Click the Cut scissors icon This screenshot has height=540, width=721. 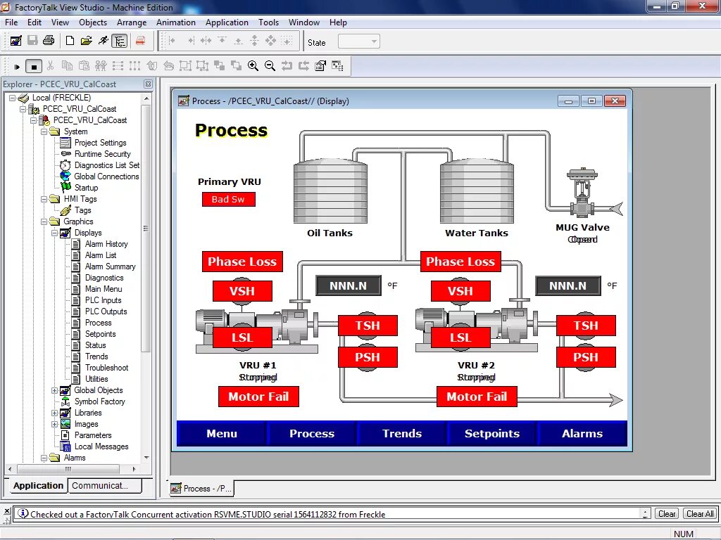[50, 66]
